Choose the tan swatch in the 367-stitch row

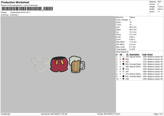(123, 71)
